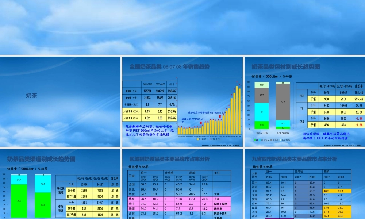This screenshot has height=219, width=365.
Task: Select the 销售额(千元) row in sales table
Action: (x=150, y=91)
